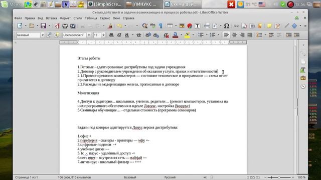The image size is (321, 180).
Task: Insert a text box (T icon)
Action: click(x=197, y=26)
